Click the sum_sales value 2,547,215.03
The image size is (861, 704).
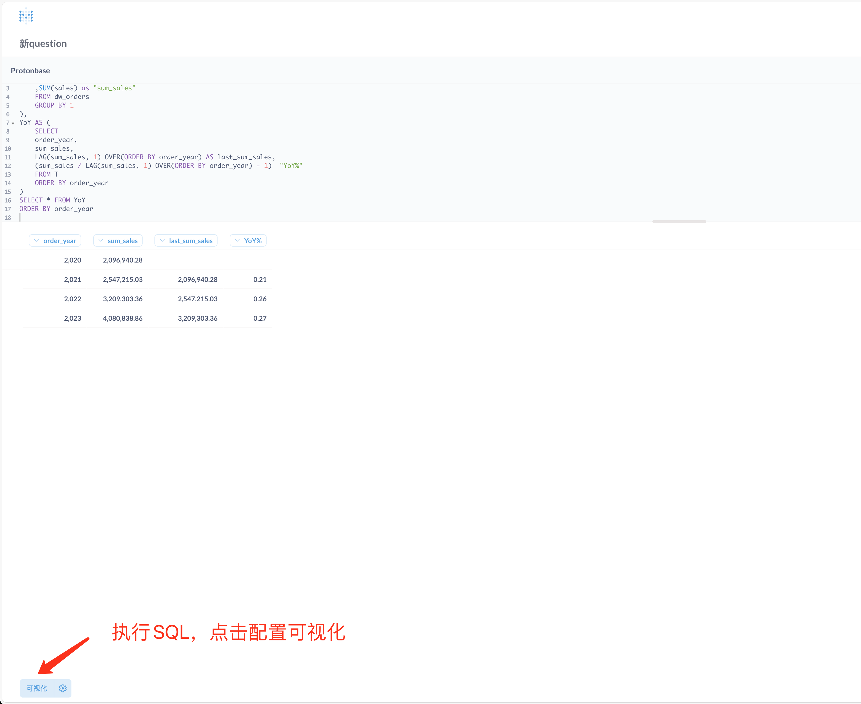(123, 279)
